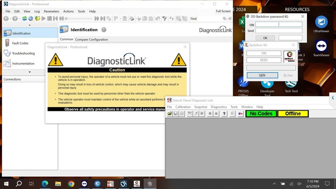
Task: Click the Open folder icon in Detroit Diesel toolbar
Action: (x=170, y=113)
